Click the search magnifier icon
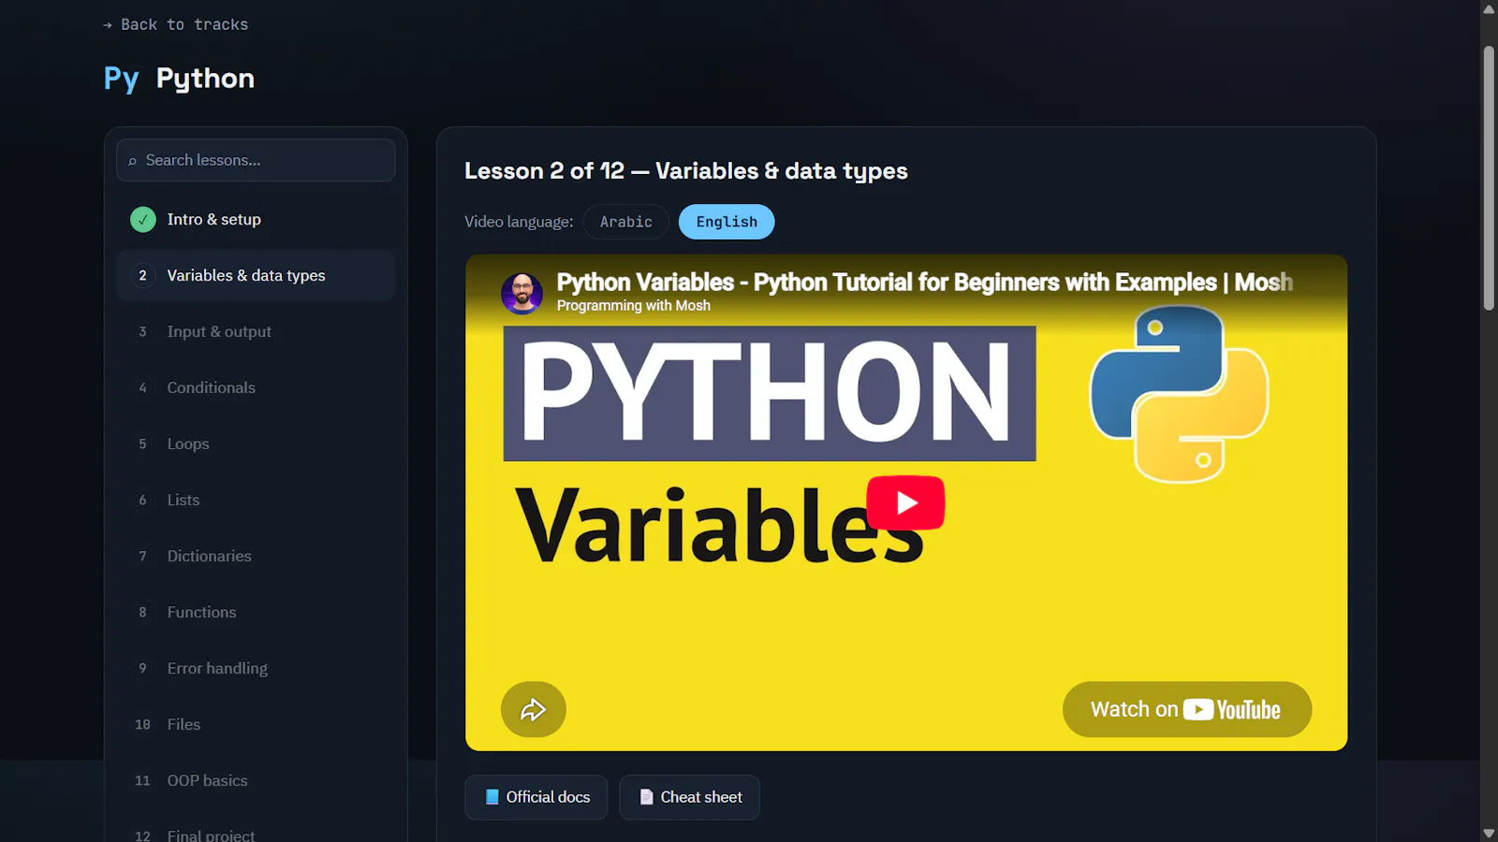Image resolution: width=1498 pixels, height=842 pixels. (132, 161)
